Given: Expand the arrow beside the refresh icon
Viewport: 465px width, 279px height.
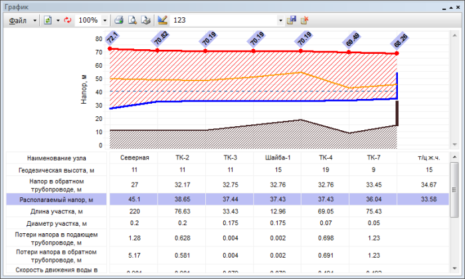Looking at the screenshot, I should tap(57, 21).
